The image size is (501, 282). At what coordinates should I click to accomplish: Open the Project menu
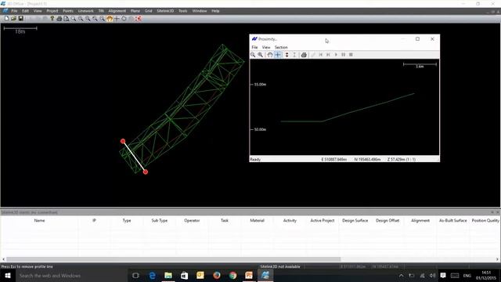[x=52, y=11]
